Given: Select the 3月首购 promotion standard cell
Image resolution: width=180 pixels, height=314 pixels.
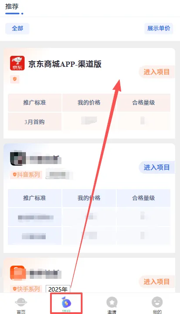Looking at the screenshot, I should [35, 122].
